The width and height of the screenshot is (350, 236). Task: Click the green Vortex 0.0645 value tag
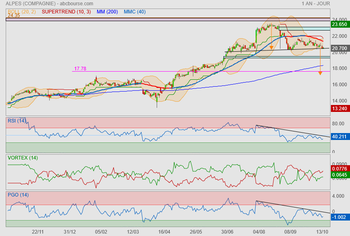pos(339,175)
